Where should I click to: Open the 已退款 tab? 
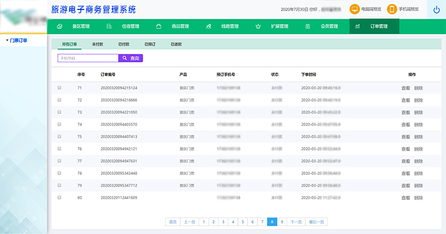176,43
